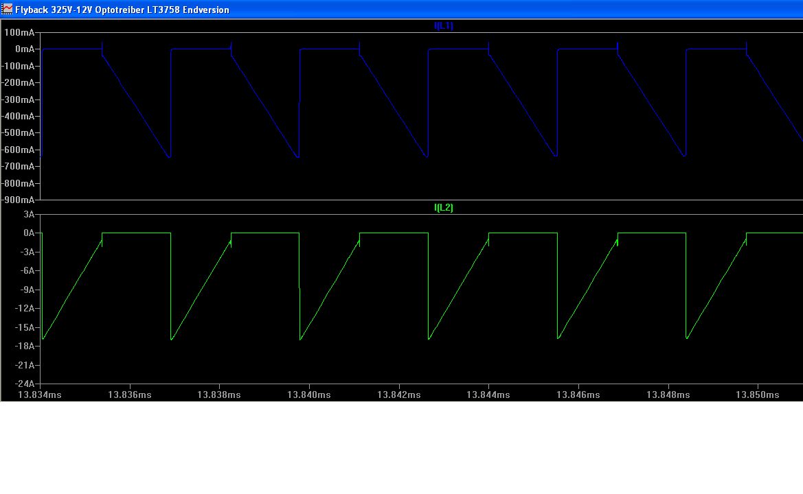Click the -24A axis label

tap(25, 383)
